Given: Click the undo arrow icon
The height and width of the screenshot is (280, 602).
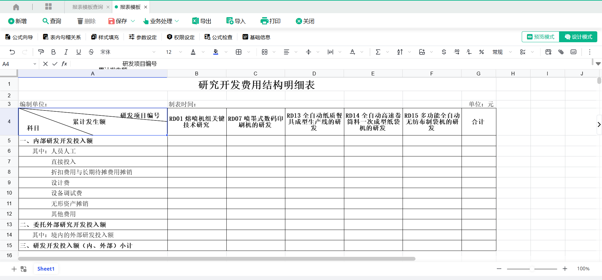Looking at the screenshot, I should pyautogui.click(x=12, y=52).
